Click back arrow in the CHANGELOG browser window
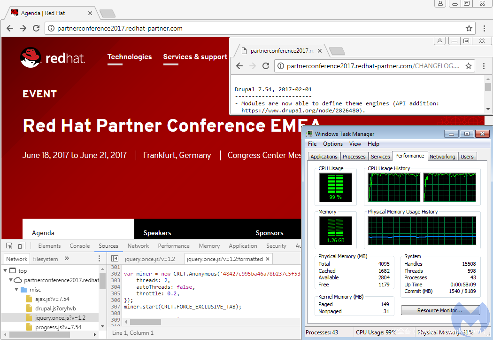Viewport: 493px width, 340px height. click(239, 66)
